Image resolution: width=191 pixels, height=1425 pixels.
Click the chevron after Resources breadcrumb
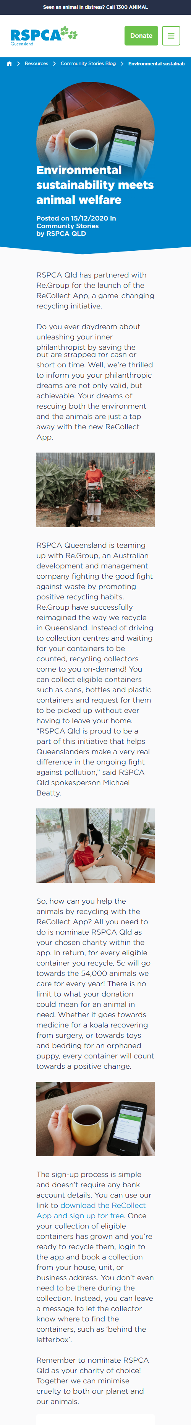point(54,63)
